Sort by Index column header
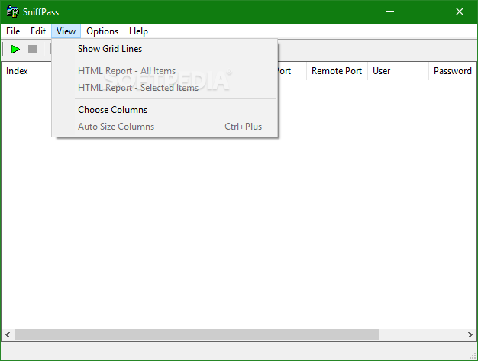The height and width of the screenshot is (361, 478). point(24,71)
